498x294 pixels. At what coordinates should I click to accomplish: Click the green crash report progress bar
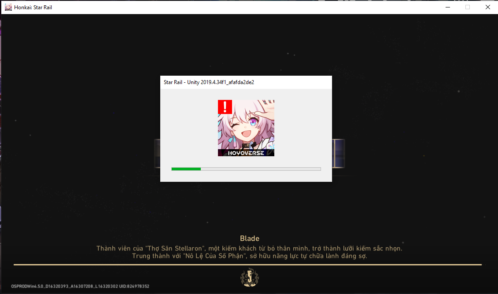coord(246,169)
